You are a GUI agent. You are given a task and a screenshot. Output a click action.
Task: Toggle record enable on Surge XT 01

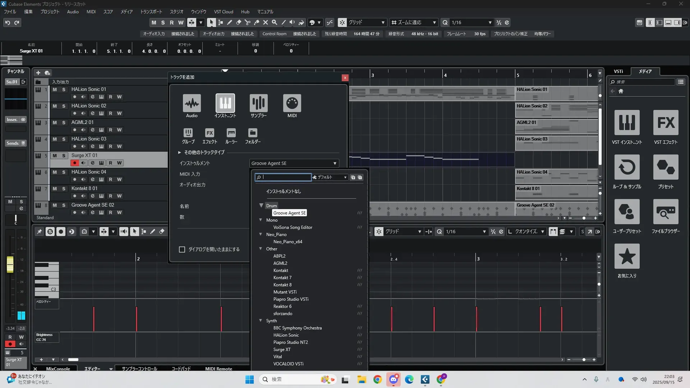(x=74, y=163)
